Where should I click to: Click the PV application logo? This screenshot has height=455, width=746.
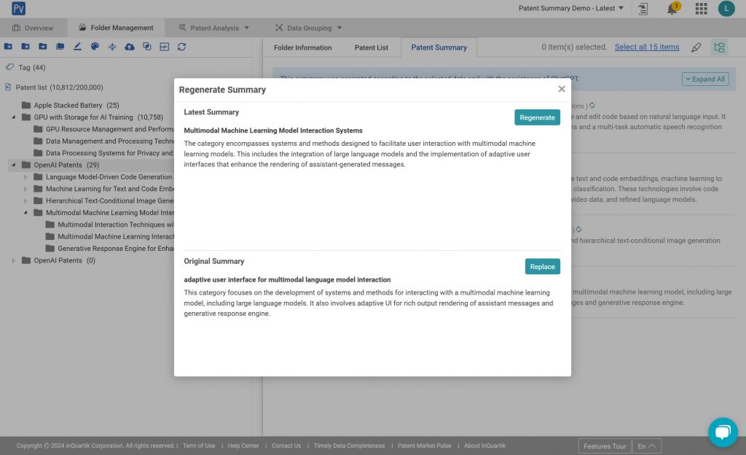click(18, 8)
